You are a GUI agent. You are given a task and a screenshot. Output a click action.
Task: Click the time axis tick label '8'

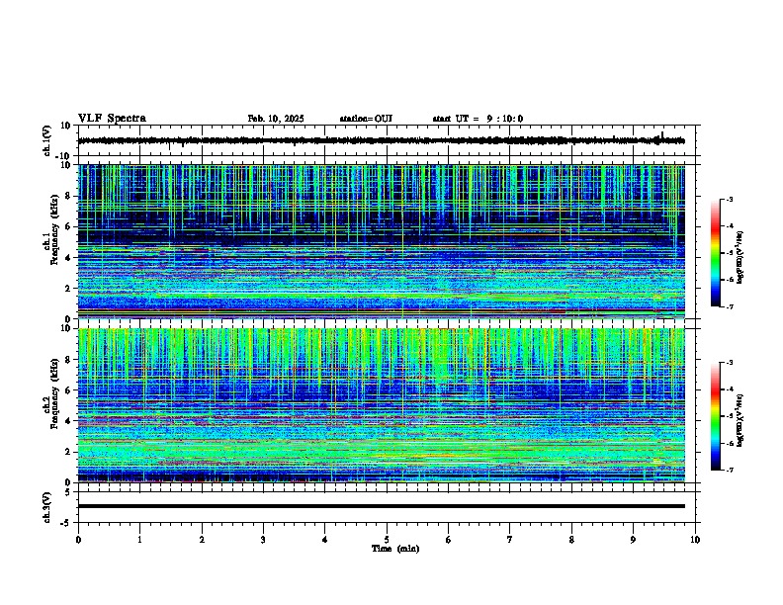pos(571,540)
